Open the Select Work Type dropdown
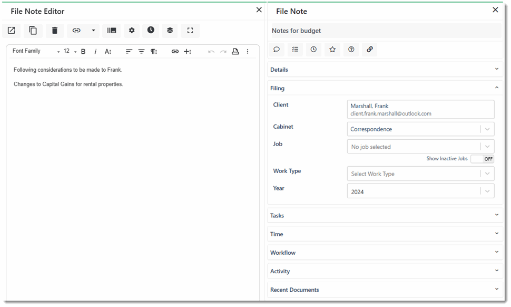 (x=420, y=174)
